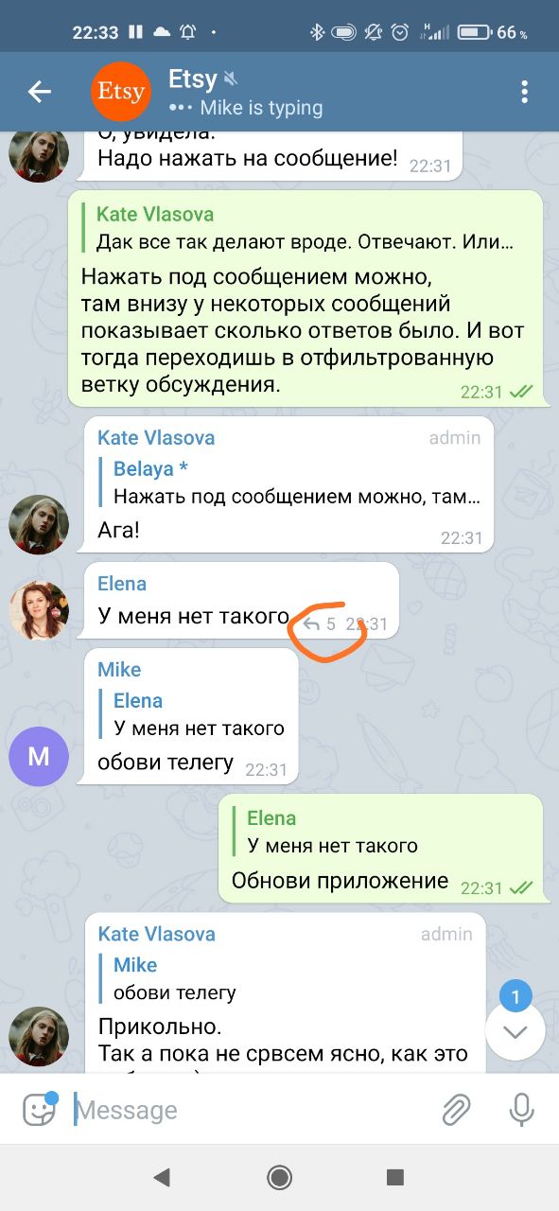Tap the Android recent apps square button
559x1211 pixels.
click(395, 1176)
